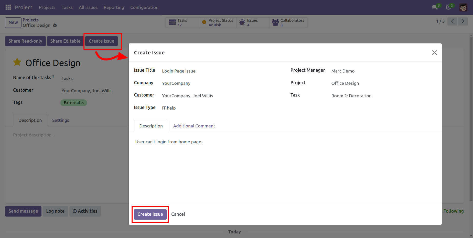473x238 pixels.
Task: Toggle the favorite star for Office Design
Action: pyautogui.click(x=17, y=62)
